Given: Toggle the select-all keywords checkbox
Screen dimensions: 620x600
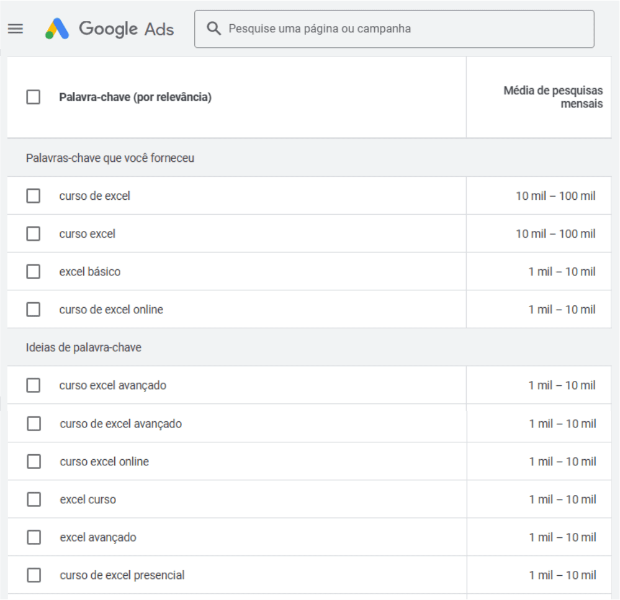Looking at the screenshot, I should 34,97.
